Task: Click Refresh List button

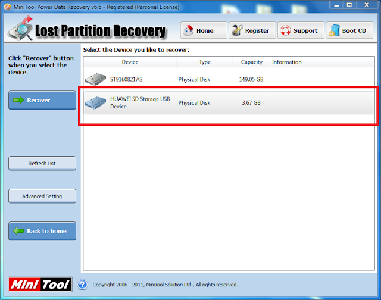Action: pos(42,164)
